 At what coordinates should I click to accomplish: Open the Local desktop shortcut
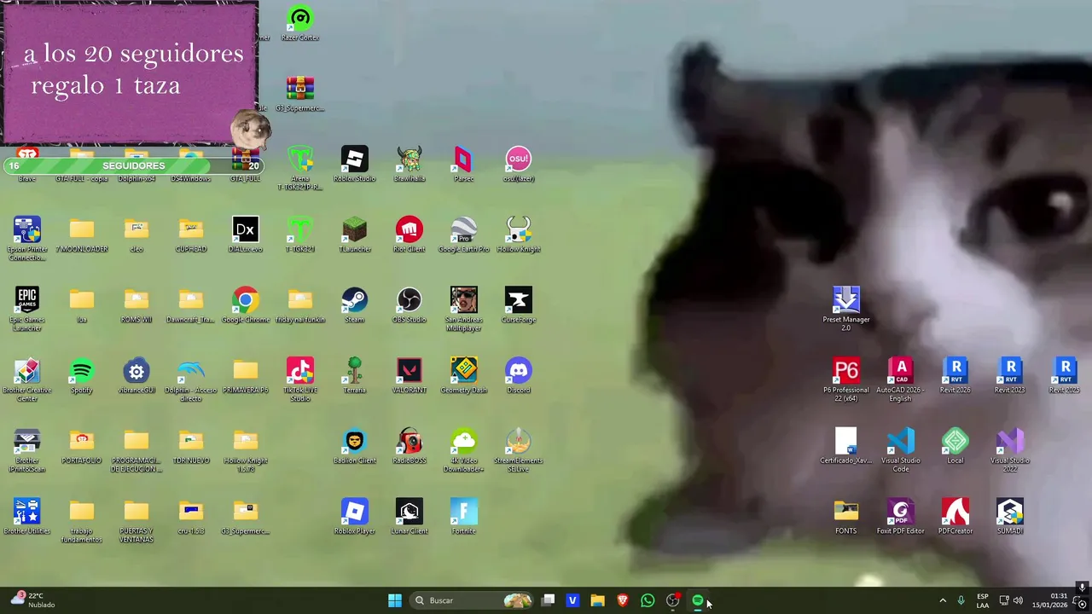tap(955, 448)
